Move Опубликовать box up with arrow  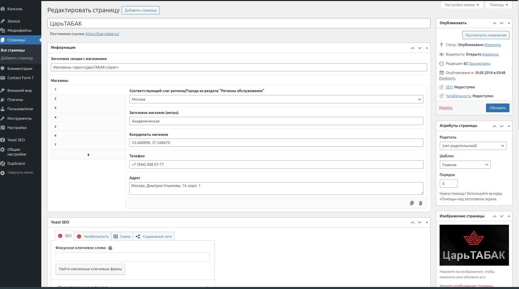(494, 23)
